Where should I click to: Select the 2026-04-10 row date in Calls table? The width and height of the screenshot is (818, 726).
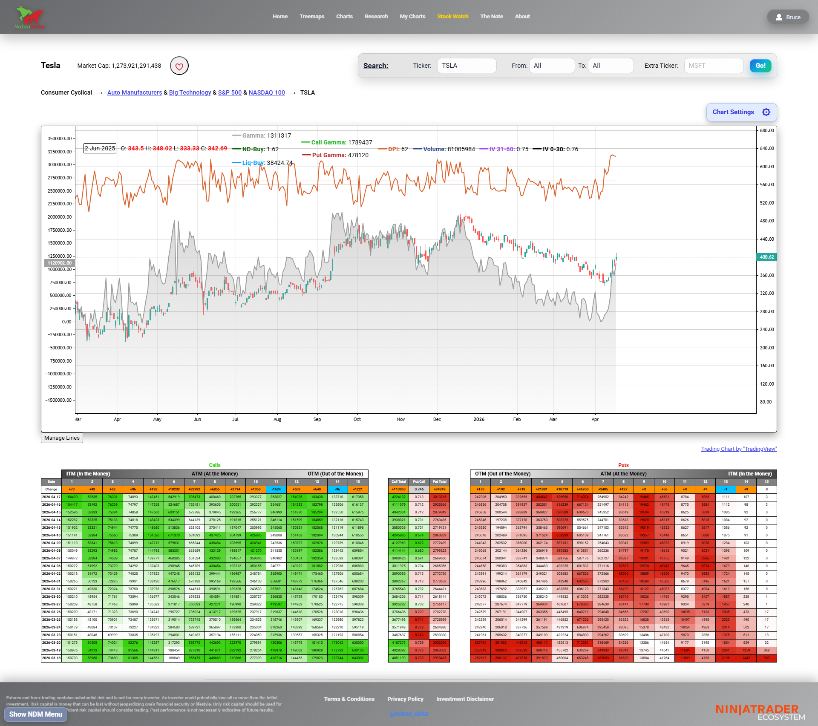pyautogui.click(x=51, y=535)
